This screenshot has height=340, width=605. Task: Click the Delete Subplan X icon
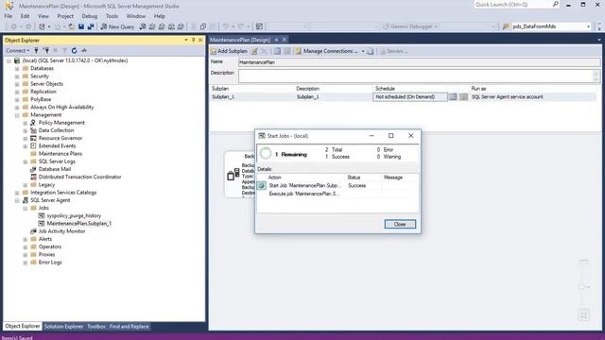click(264, 51)
